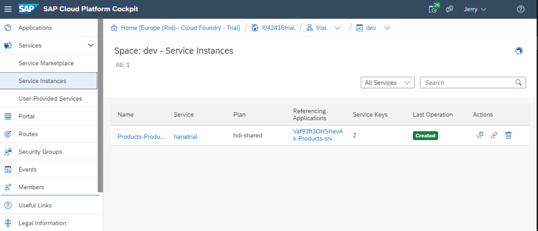Viewport: 538px width, 231px height.
Task: Click the search magnifier icon
Action: pos(519,83)
